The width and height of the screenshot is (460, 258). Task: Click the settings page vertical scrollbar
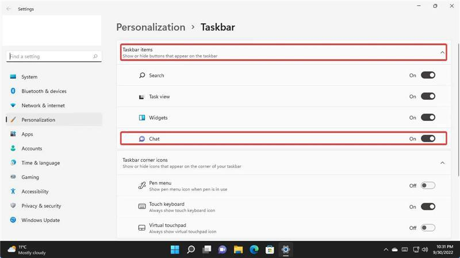click(458, 110)
